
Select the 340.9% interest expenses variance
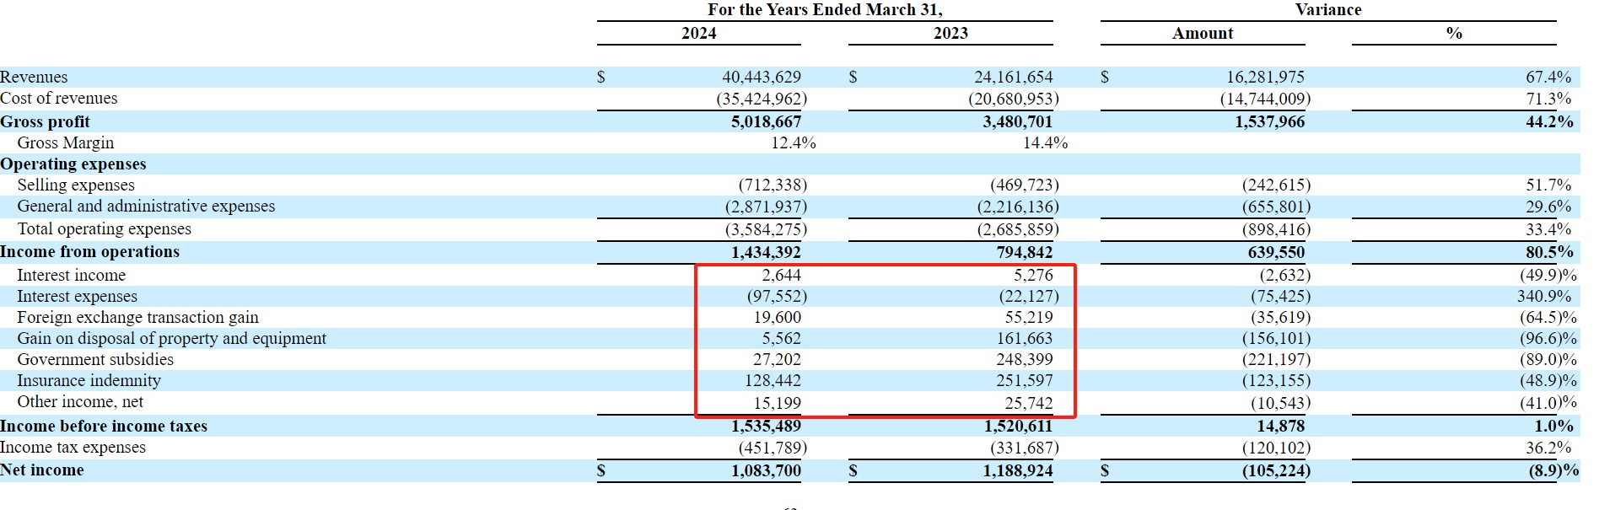click(1543, 296)
